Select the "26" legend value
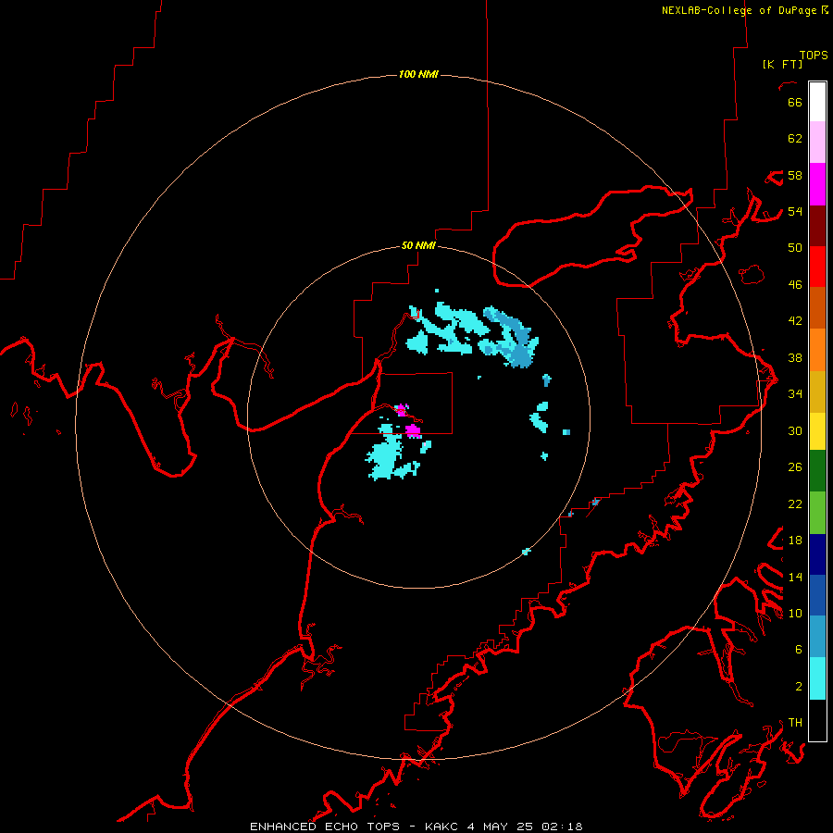 795,467
